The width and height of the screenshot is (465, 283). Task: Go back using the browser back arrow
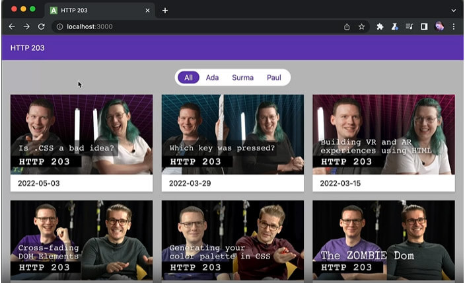pyautogui.click(x=12, y=26)
